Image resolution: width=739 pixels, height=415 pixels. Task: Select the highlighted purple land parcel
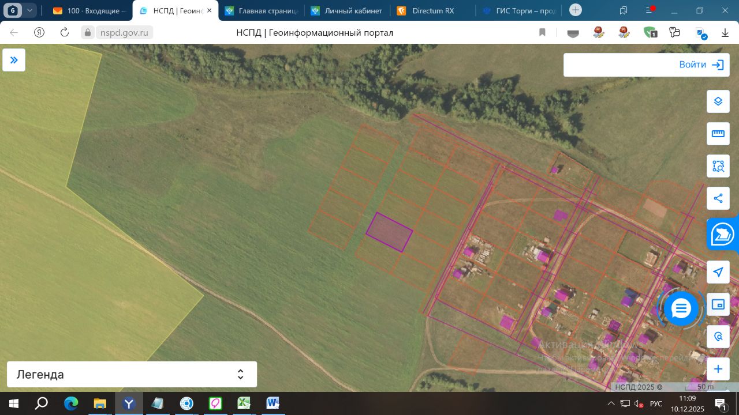point(389,232)
